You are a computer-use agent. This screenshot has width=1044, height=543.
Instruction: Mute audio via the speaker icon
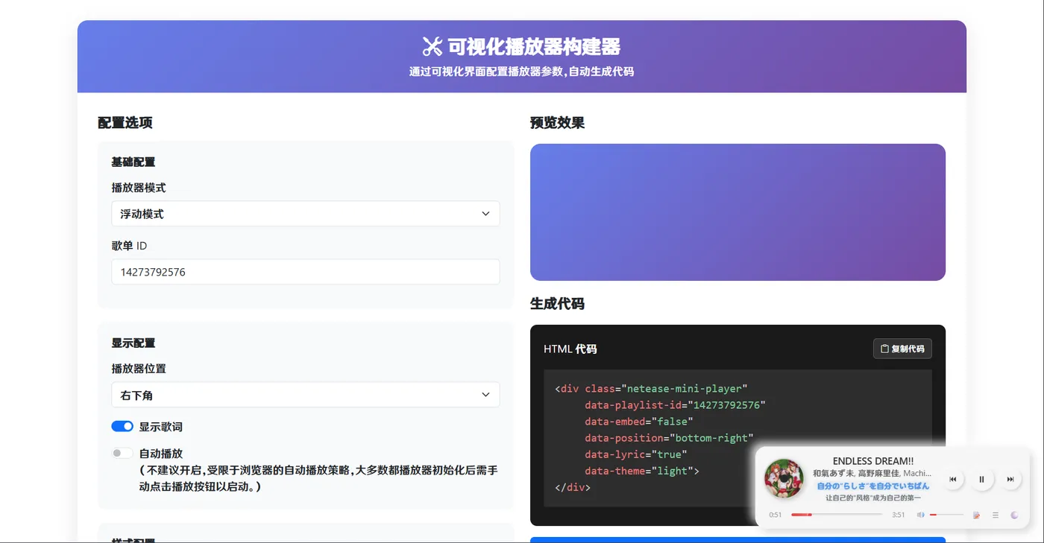coord(920,515)
